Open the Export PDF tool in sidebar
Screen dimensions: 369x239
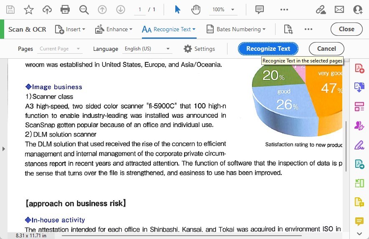[x=359, y=87]
